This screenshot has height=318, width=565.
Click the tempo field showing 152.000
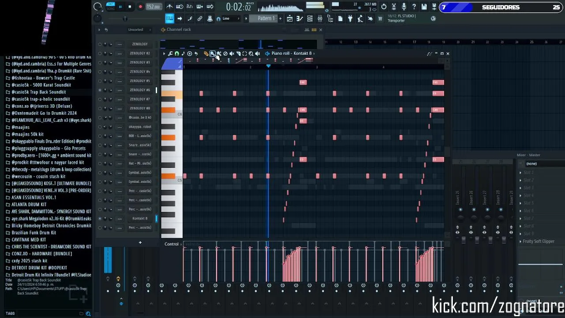coord(153,7)
